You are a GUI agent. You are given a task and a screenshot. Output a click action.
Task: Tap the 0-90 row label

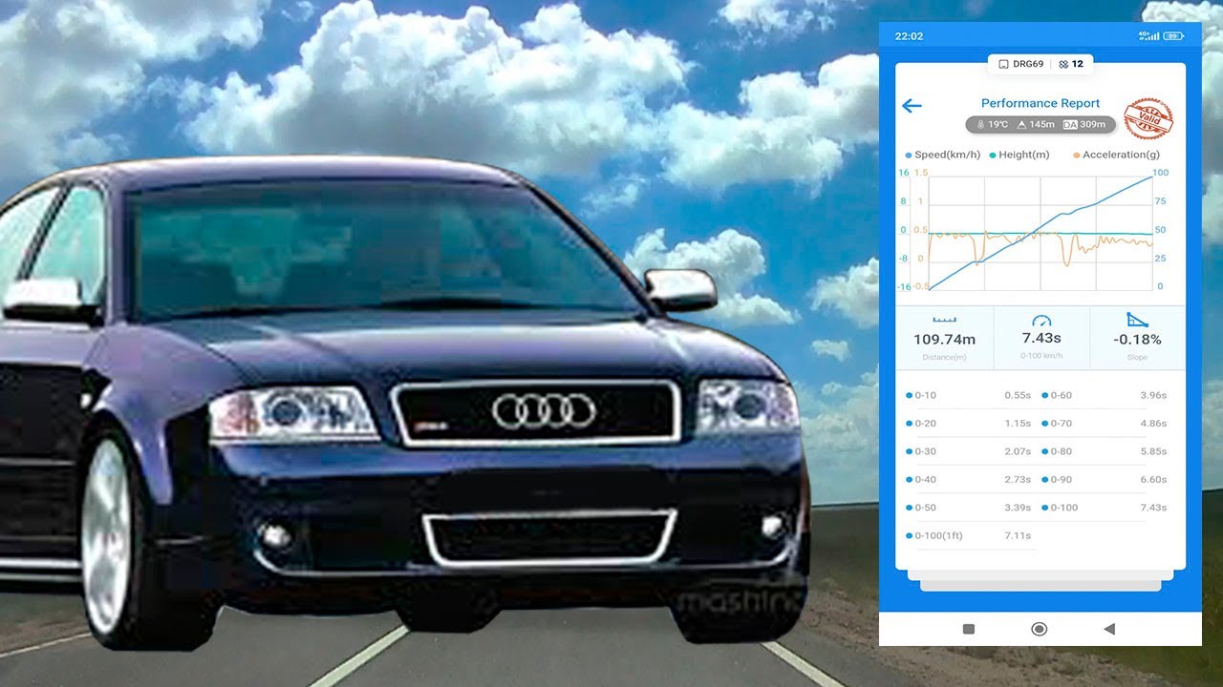[x=1062, y=480]
